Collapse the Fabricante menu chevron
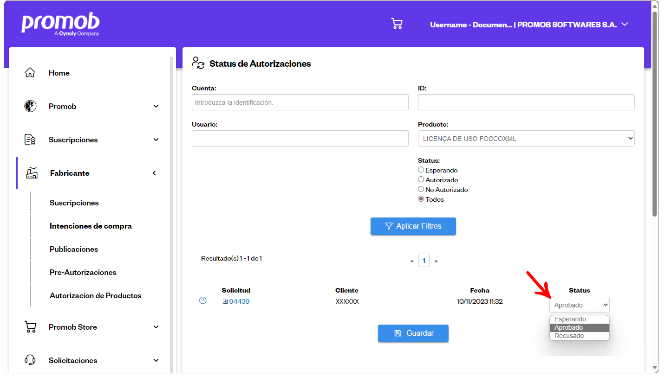Image resolution: width=665 pixels, height=377 pixels. pos(155,173)
